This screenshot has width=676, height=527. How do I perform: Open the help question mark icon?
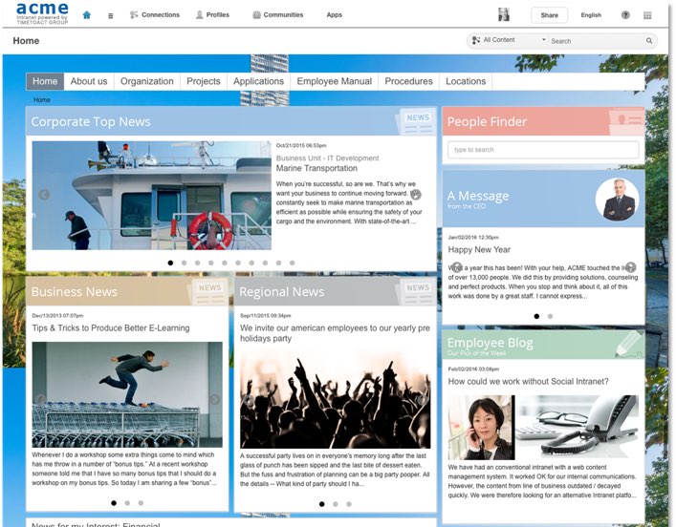[x=625, y=15]
